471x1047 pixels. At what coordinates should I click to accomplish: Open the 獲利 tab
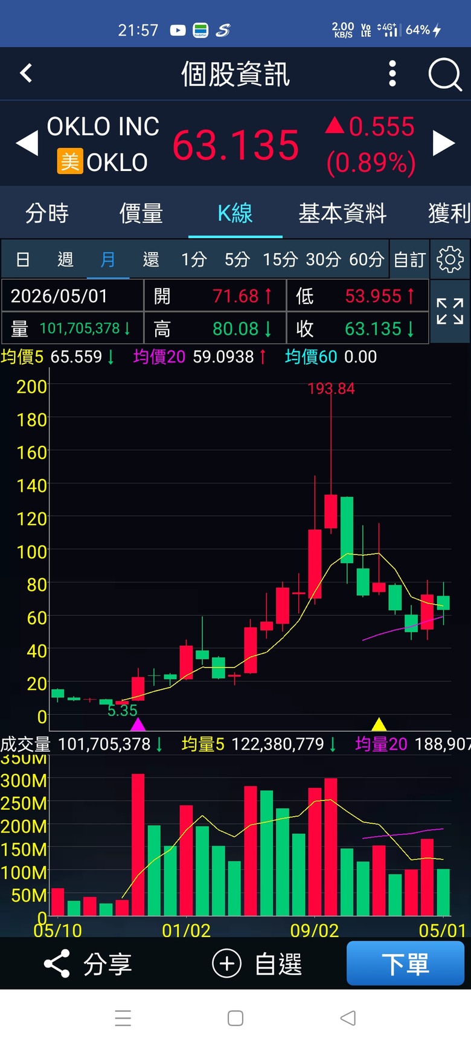coord(449,213)
